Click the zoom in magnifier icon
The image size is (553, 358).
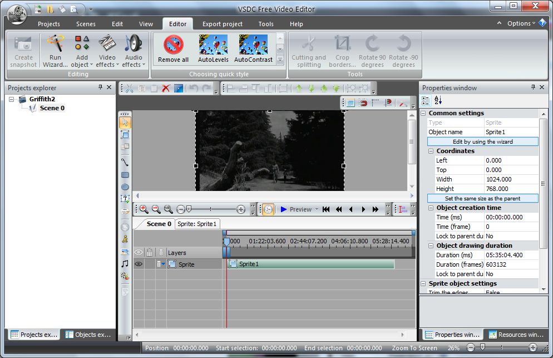click(144, 209)
